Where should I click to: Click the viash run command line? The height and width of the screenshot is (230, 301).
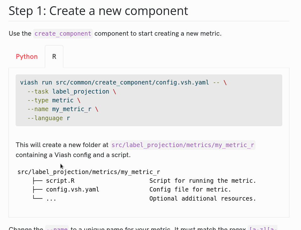pyautogui.click(x=124, y=82)
